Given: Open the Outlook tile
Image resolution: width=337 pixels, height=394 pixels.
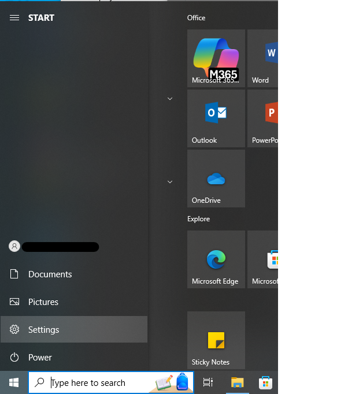Looking at the screenshot, I should pyautogui.click(x=216, y=118).
